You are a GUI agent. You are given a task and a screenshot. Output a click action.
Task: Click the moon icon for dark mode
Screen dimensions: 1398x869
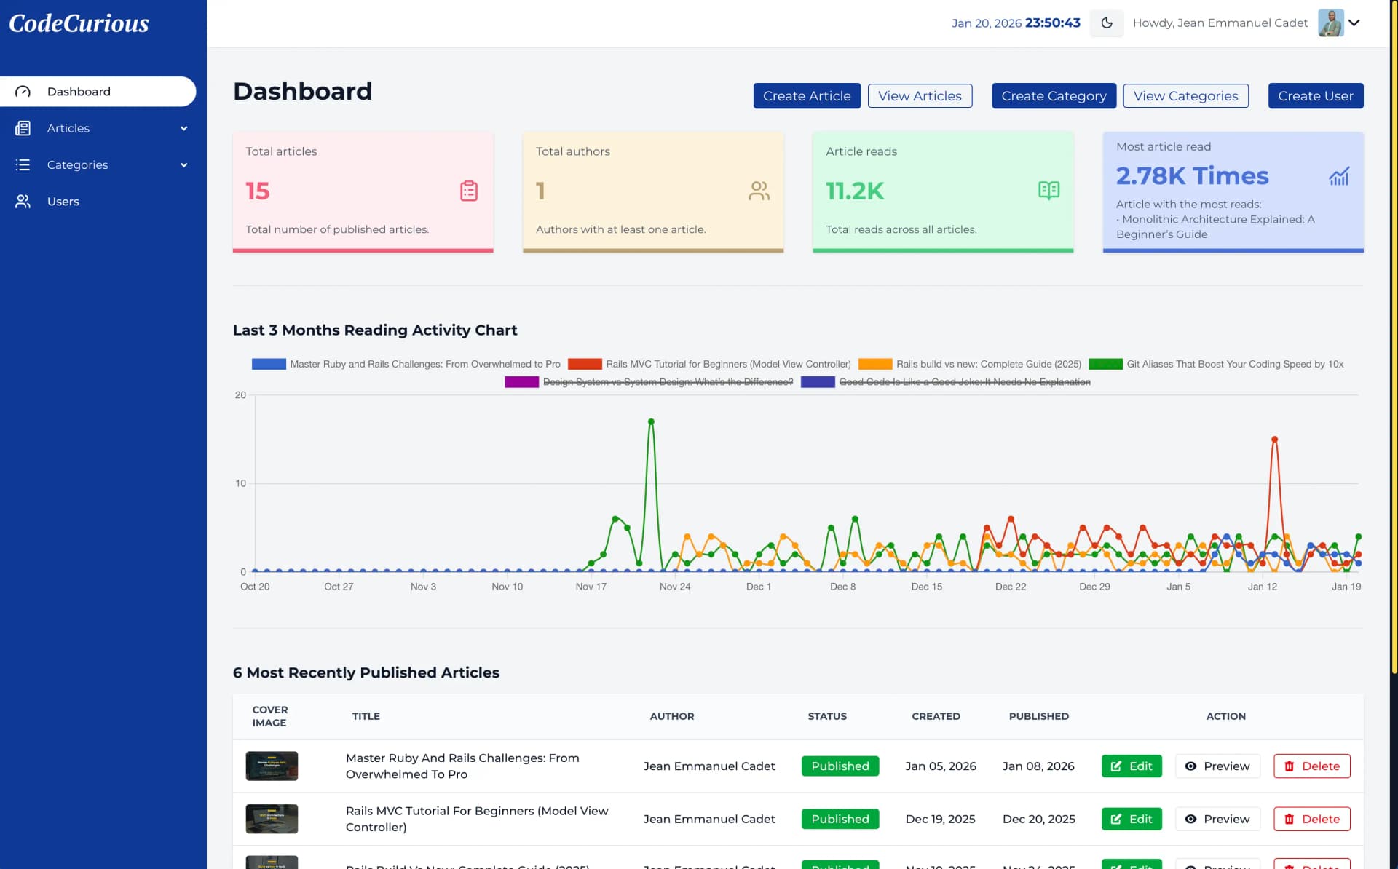(1106, 23)
